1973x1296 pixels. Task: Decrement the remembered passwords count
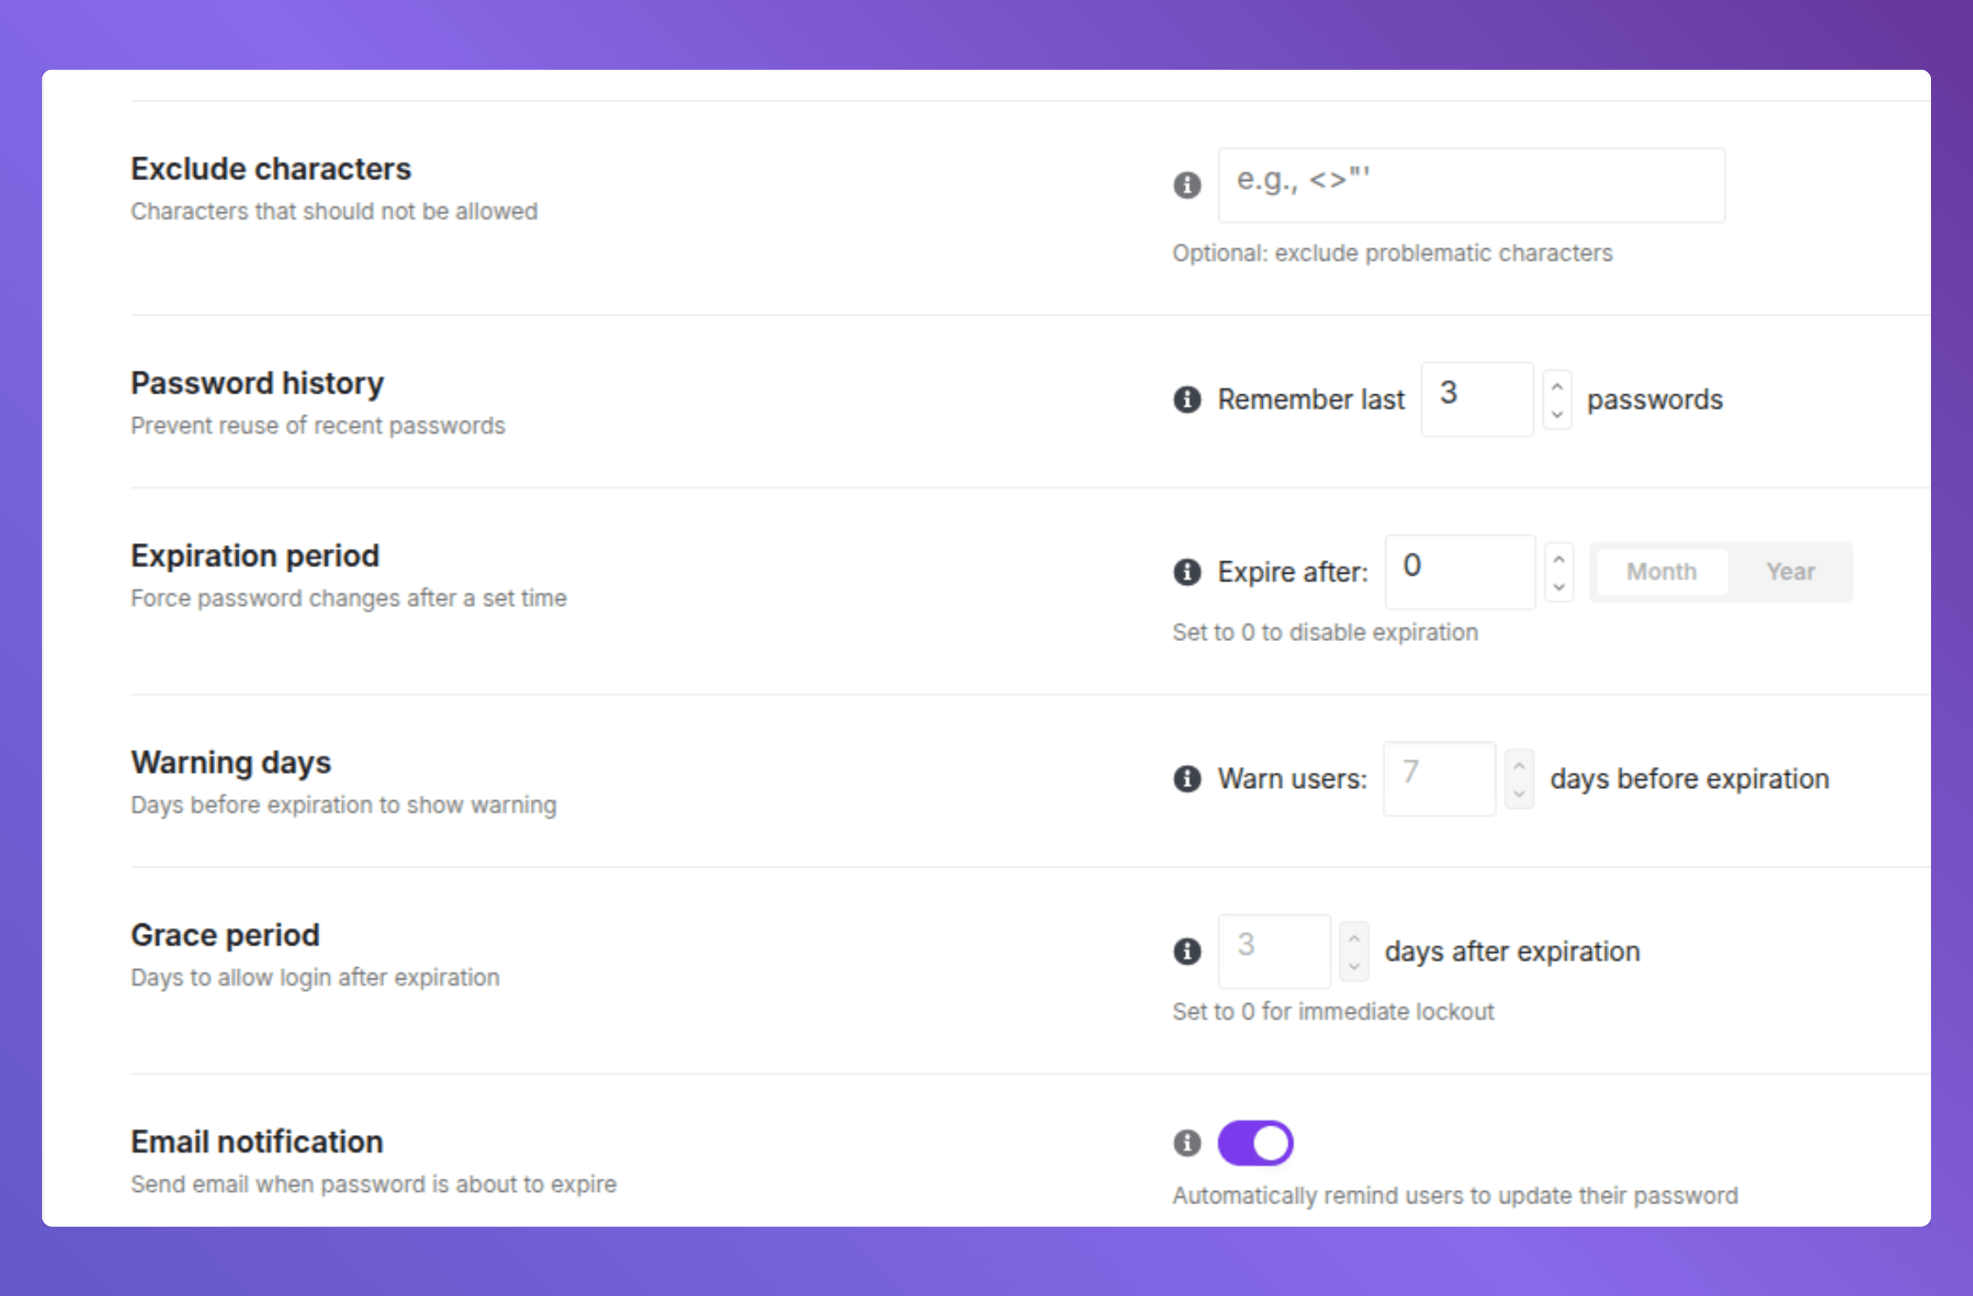coord(1558,413)
